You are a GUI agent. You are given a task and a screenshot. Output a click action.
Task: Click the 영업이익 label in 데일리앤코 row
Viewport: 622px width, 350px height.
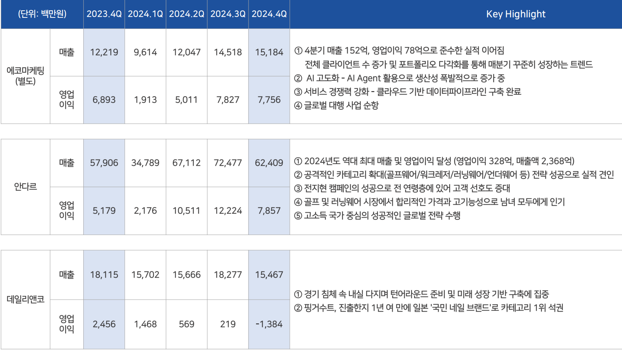[x=67, y=324]
